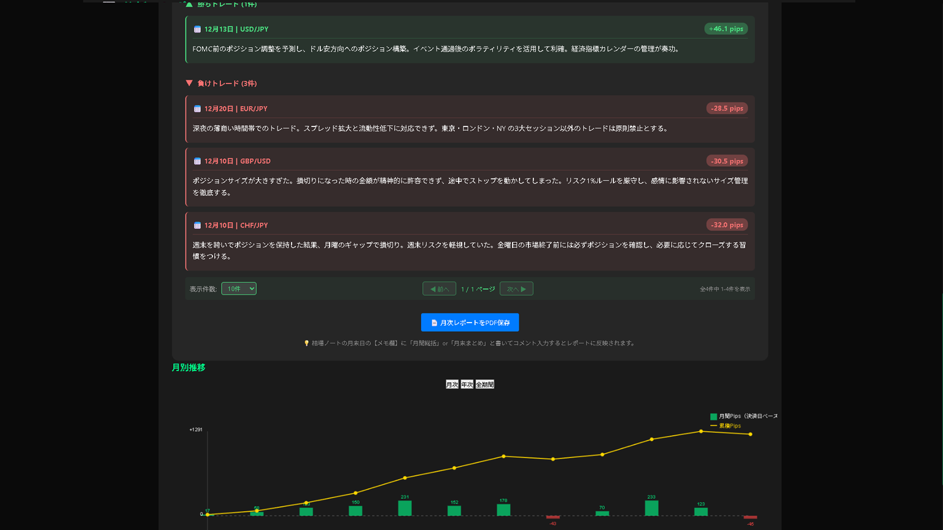Open the 表示件数 10件 dropdown
Viewport: 943px width, 530px height.
(x=239, y=289)
